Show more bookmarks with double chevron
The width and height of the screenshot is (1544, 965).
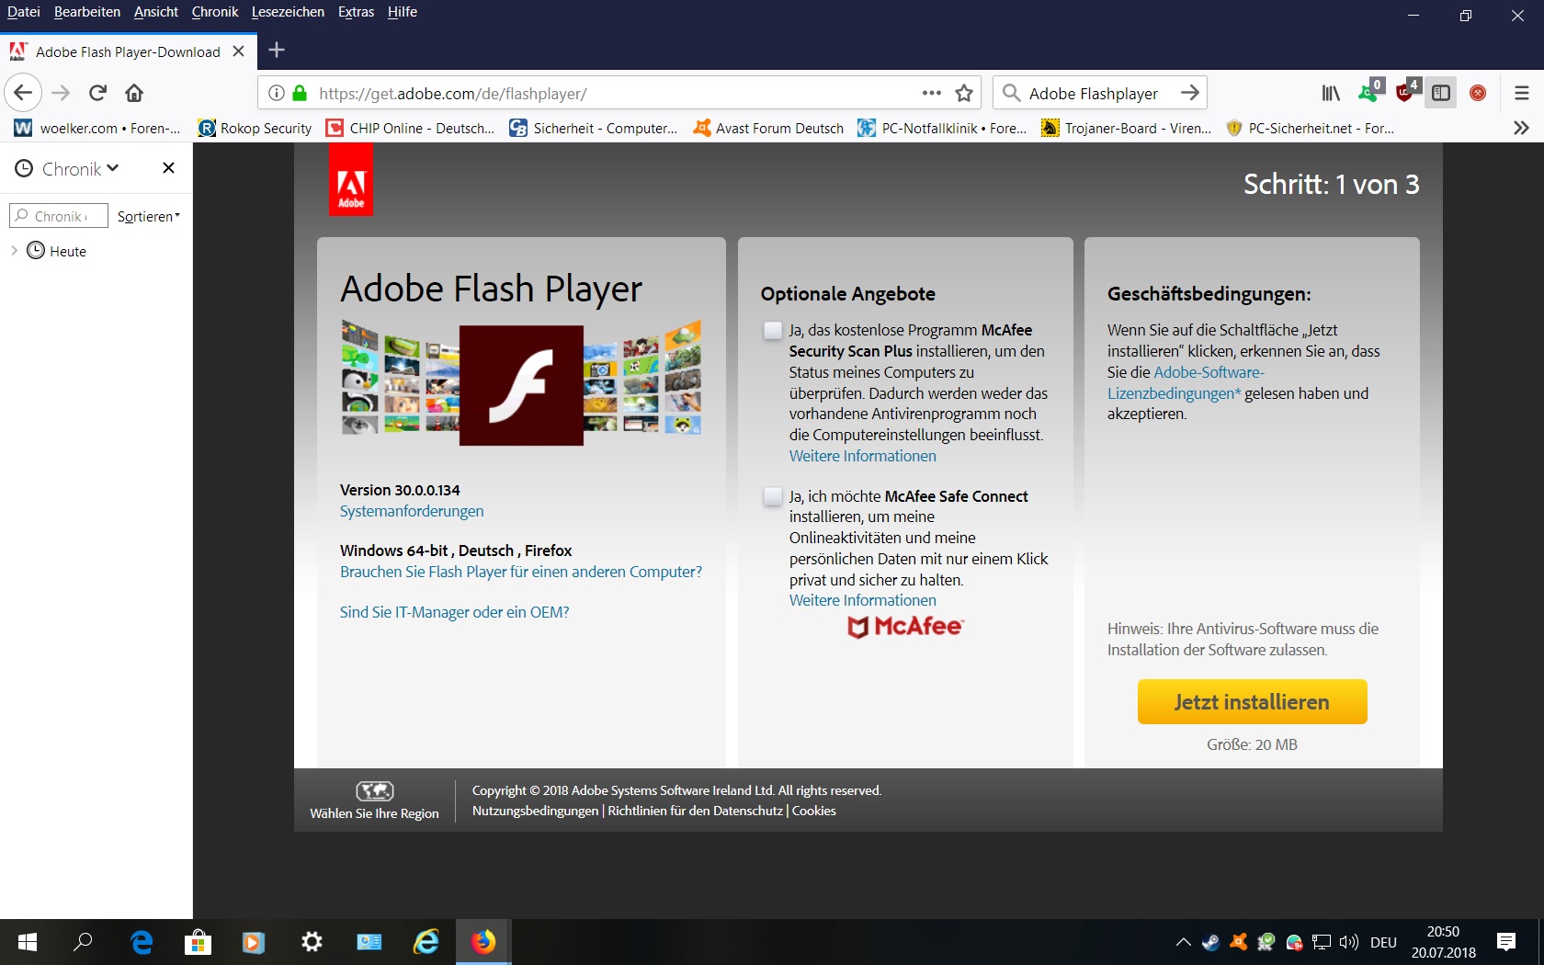[x=1521, y=128]
